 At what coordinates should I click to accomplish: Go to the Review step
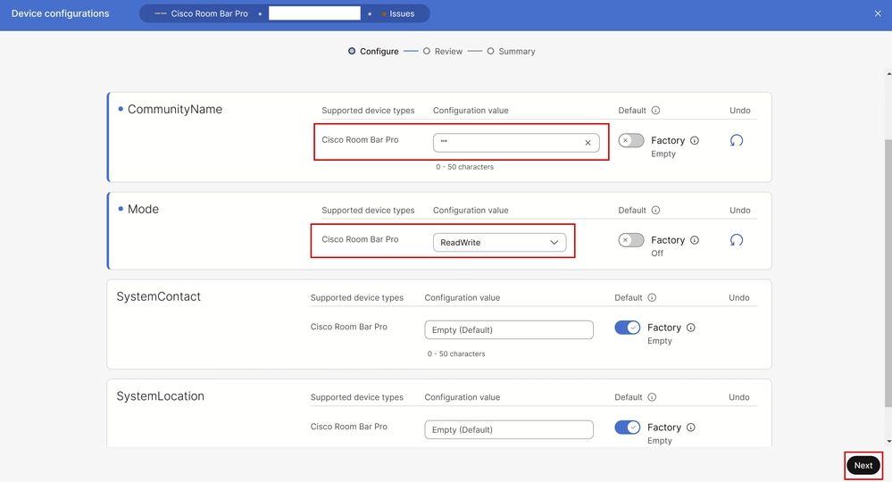tap(443, 51)
